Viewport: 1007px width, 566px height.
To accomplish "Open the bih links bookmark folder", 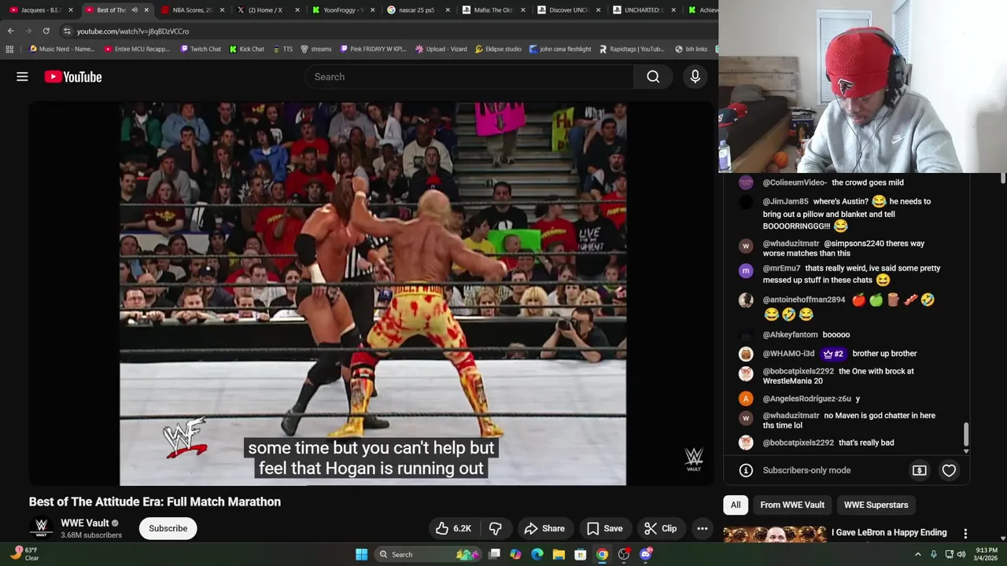I will (x=692, y=49).
